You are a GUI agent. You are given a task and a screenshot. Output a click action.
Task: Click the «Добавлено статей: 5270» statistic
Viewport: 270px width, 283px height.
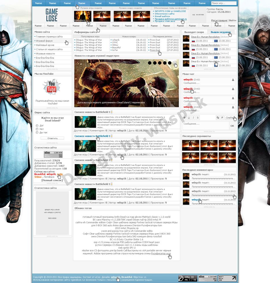pos(48,163)
